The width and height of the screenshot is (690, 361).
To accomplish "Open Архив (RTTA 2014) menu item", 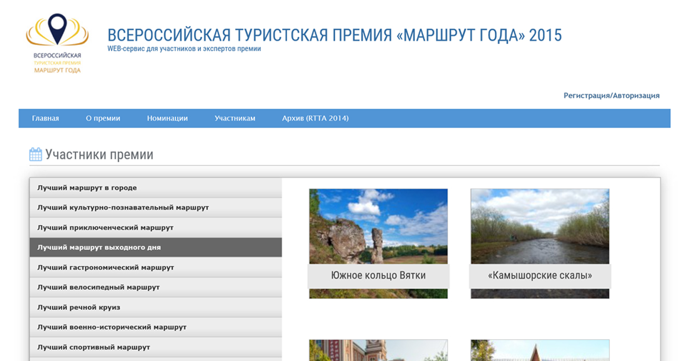I will click(315, 118).
